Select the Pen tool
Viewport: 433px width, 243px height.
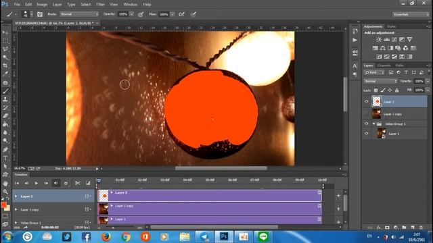click(x=5, y=150)
